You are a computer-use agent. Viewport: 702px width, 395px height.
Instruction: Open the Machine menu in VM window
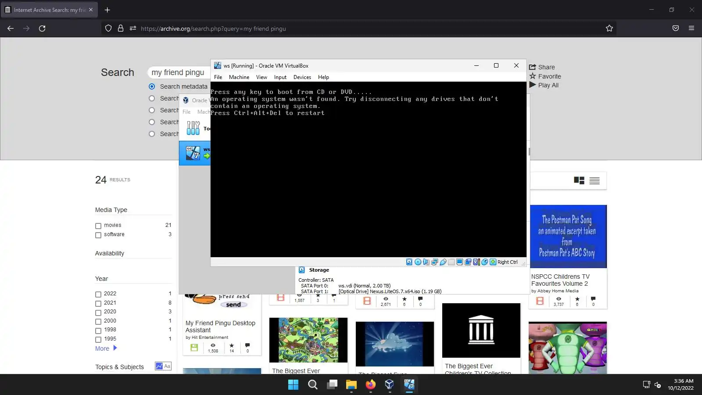coord(239,77)
